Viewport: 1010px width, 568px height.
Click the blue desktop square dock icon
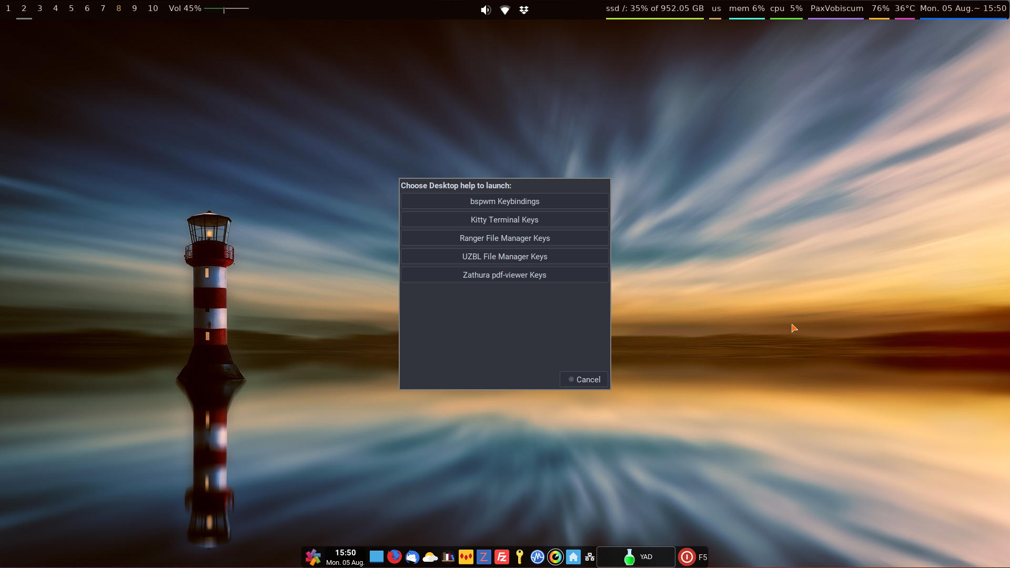(x=377, y=557)
